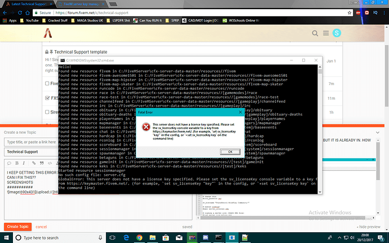The width and height of the screenshot is (389, 243).
Task: Click hide preview in the composer
Action: coord(369,227)
